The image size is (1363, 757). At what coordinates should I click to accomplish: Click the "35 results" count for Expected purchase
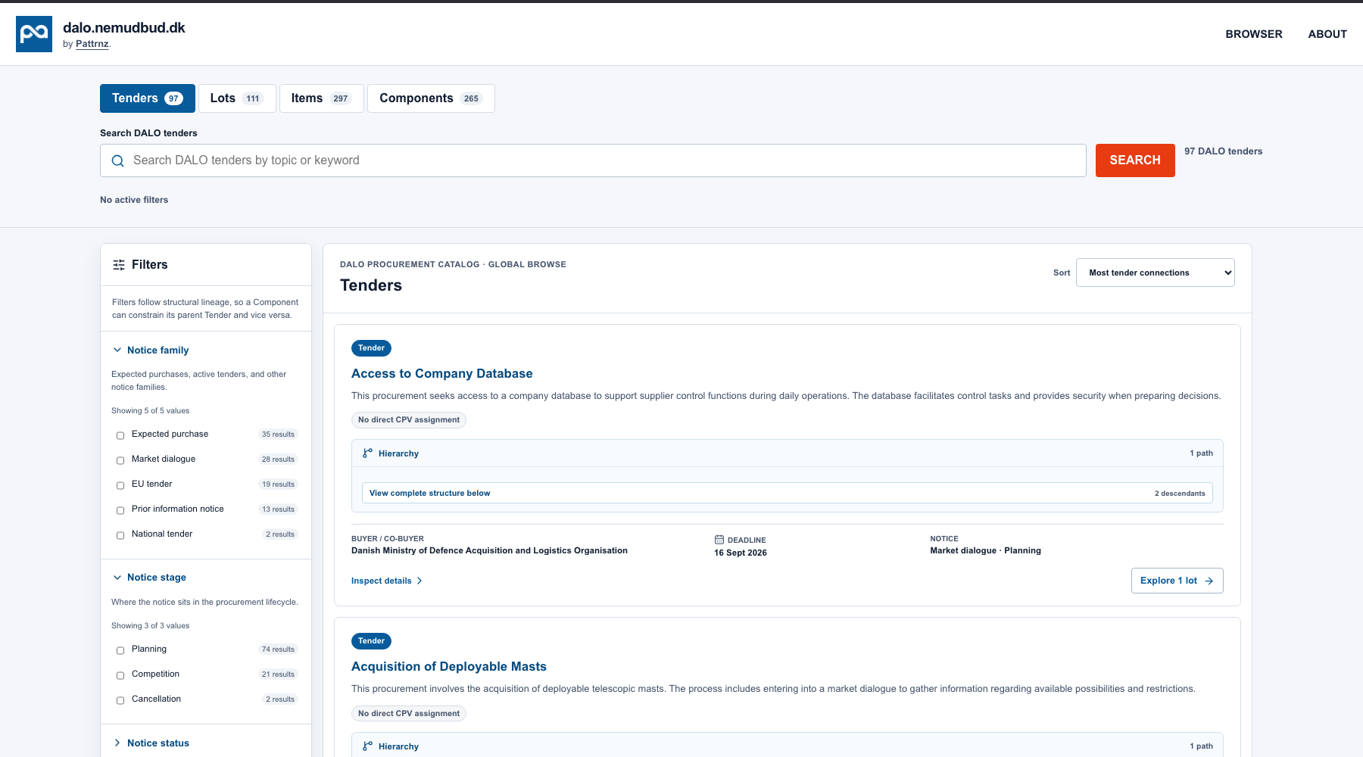(278, 435)
